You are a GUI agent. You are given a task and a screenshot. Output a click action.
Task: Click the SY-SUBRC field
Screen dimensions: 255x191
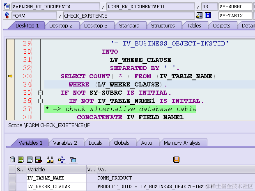tap(235, 7)
